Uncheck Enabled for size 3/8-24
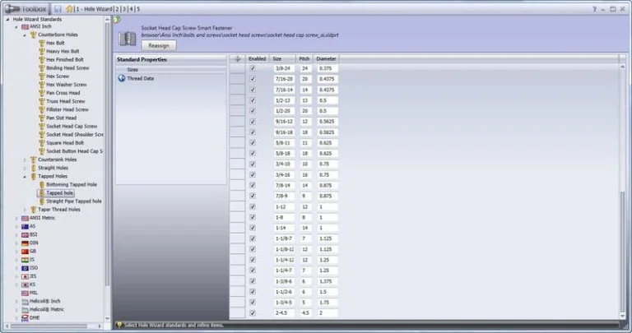 pos(253,69)
